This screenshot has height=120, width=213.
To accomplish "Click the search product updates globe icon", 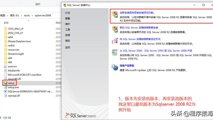I will click(x=115, y=67).
